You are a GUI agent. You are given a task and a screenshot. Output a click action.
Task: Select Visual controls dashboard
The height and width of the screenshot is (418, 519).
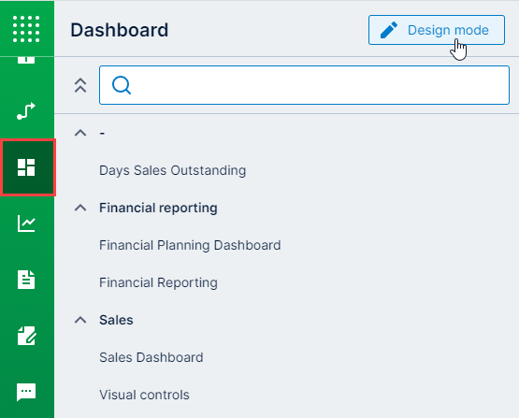click(x=144, y=395)
